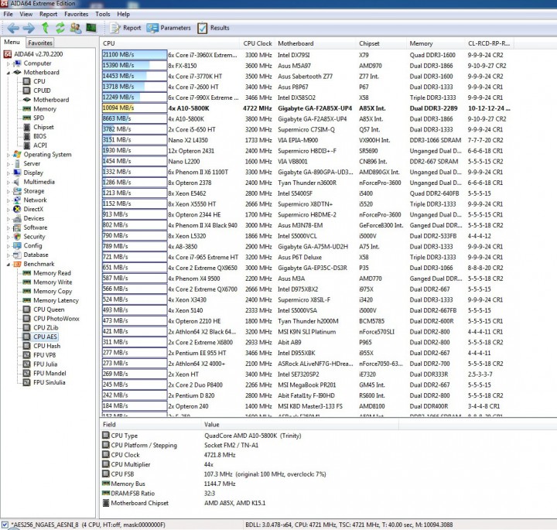This screenshot has width=557, height=530.
Task: Select the BIOS icon in the tree
Action: pyautogui.click(x=26, y=136)
